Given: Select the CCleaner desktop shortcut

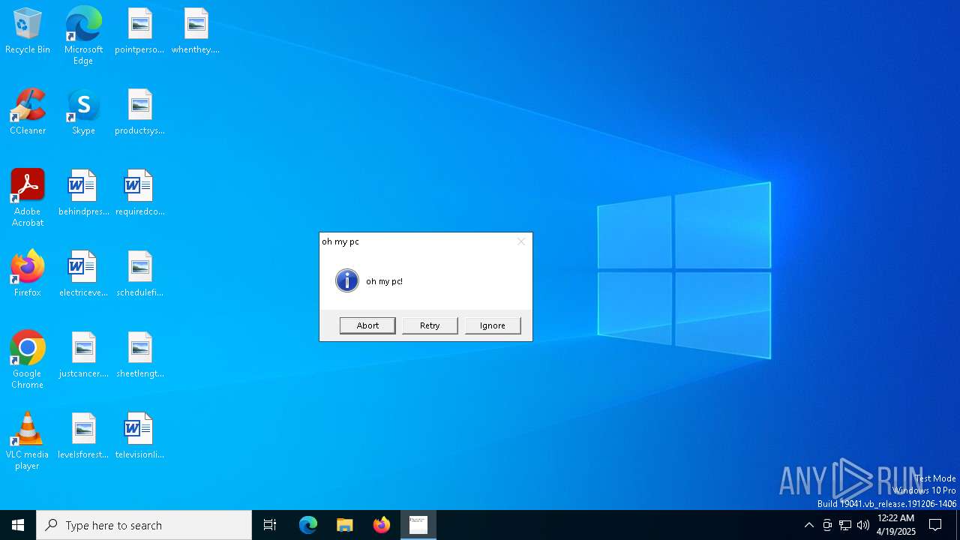Looking at the screenshot, I should pos(28,112).
